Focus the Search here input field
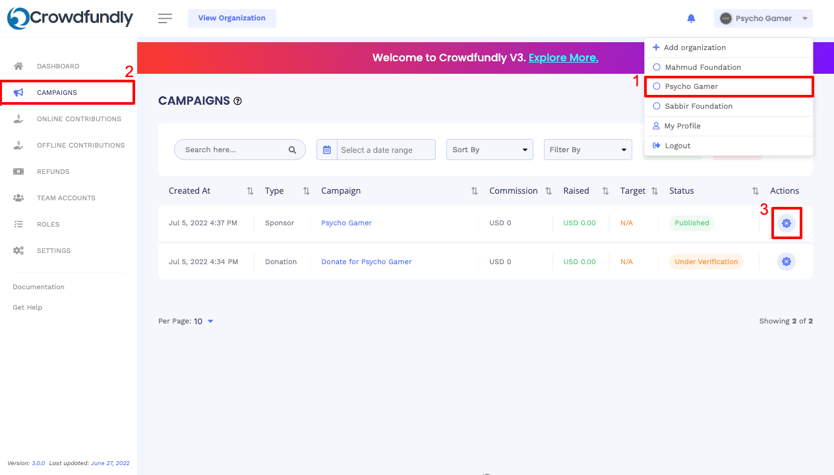The width and height of the screenshot is (834, 475). pyautogui.click(x=240, y=150)
